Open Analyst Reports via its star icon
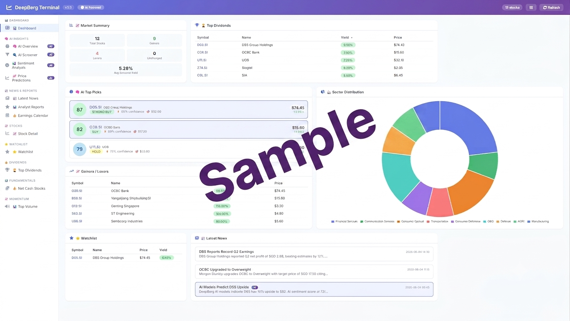 point(8,107)
